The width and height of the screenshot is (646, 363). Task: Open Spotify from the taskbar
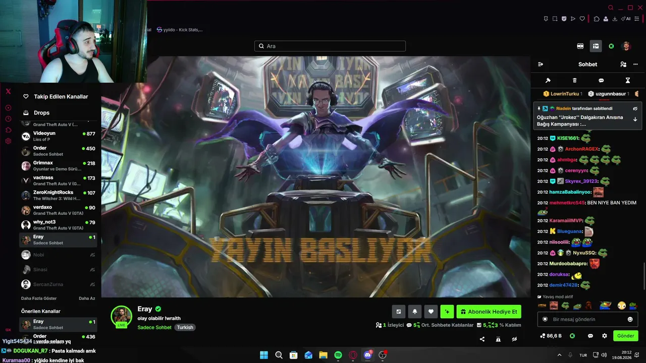(338, 355)
